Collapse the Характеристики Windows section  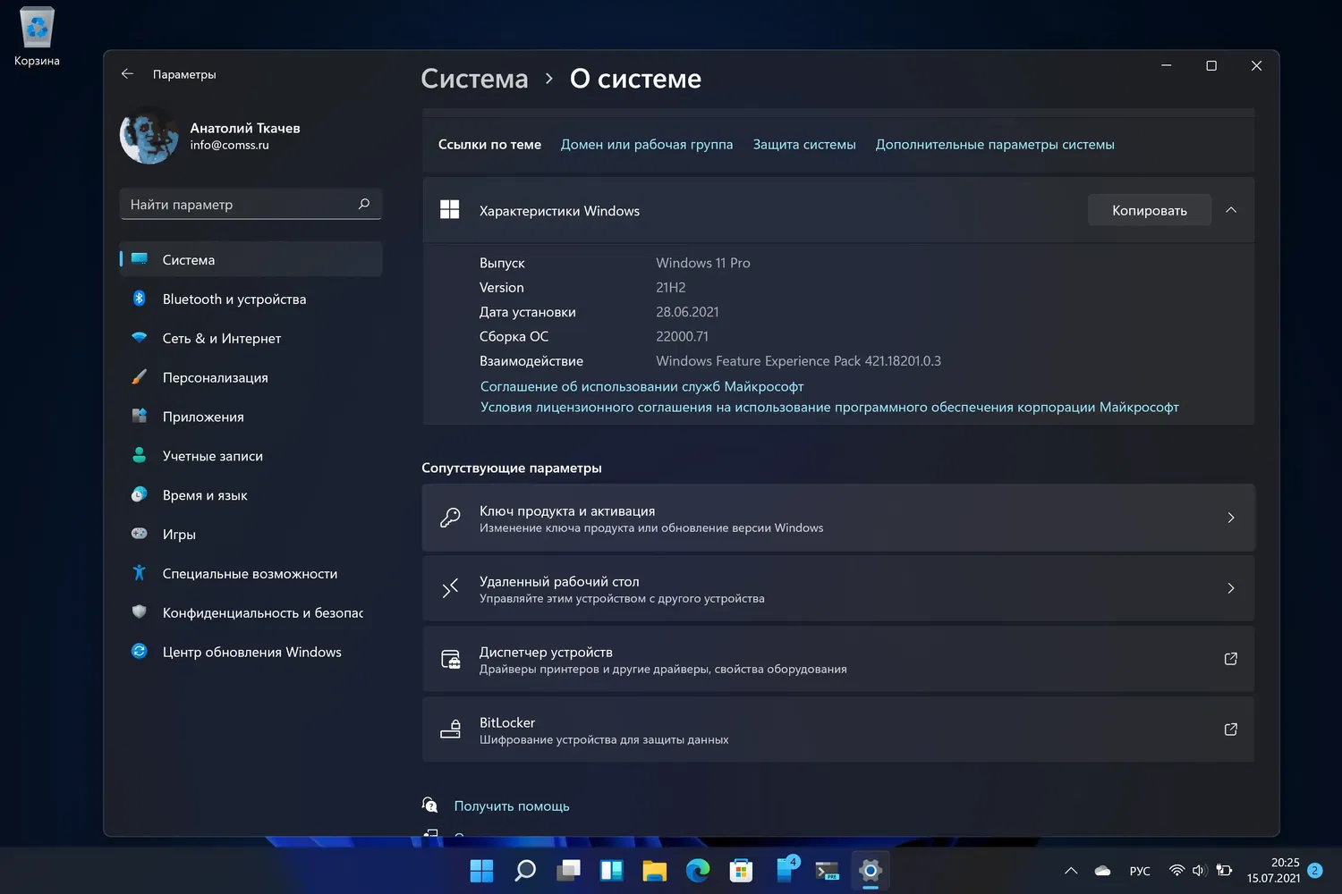click(1230, 210)
